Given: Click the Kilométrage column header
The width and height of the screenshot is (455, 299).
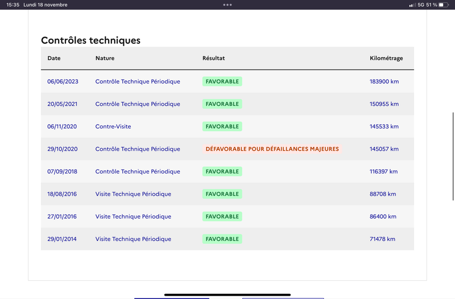Looking at the screenshot, I should pyautogui.click(x=386, y=59).
